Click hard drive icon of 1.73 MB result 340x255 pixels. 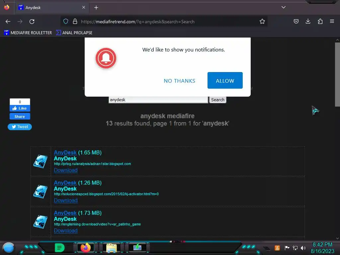click(x=40, y=221)
